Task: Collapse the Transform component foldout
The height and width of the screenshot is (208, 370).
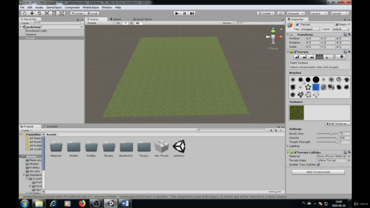Action: tap(288, 35)
